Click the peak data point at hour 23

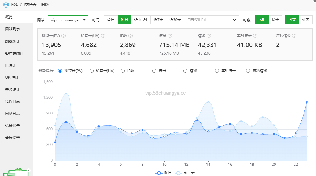pos(307,102)
